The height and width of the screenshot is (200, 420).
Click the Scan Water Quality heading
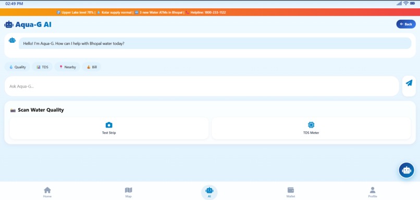(x=41, y=110)
